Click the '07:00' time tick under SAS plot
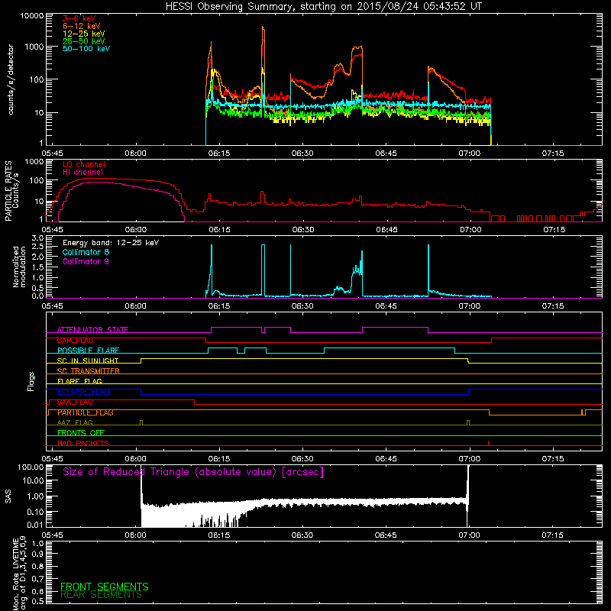 [469, 535]
